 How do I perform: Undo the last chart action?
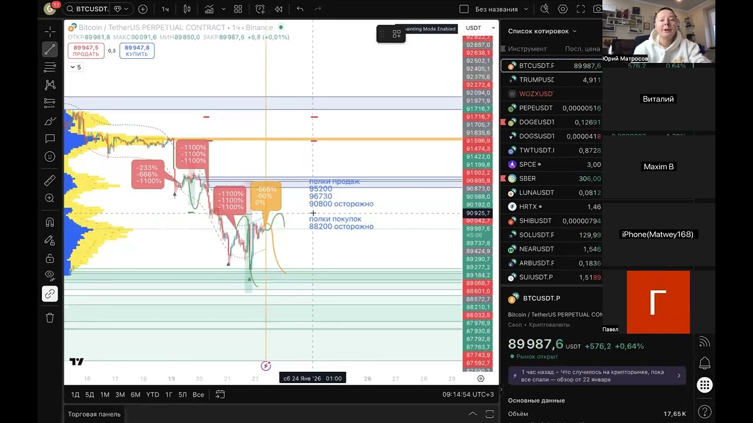(300, 9)
